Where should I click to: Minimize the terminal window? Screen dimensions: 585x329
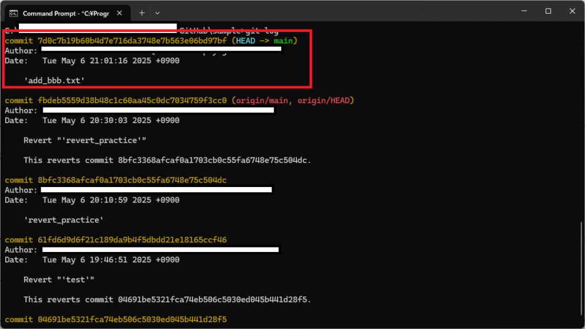(524, 11)
